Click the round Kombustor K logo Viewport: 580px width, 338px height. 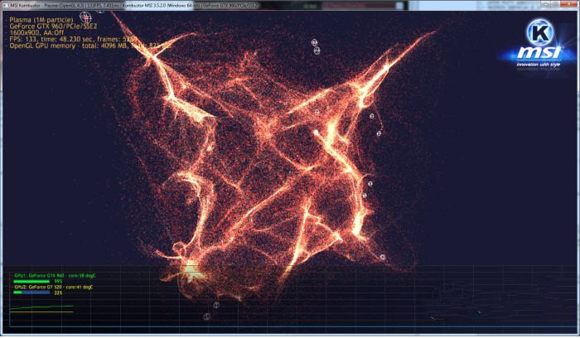[x=539, y=32]
